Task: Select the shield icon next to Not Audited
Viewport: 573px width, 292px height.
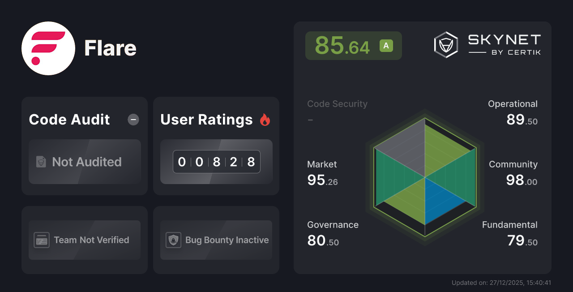Action: pos(41,162)
